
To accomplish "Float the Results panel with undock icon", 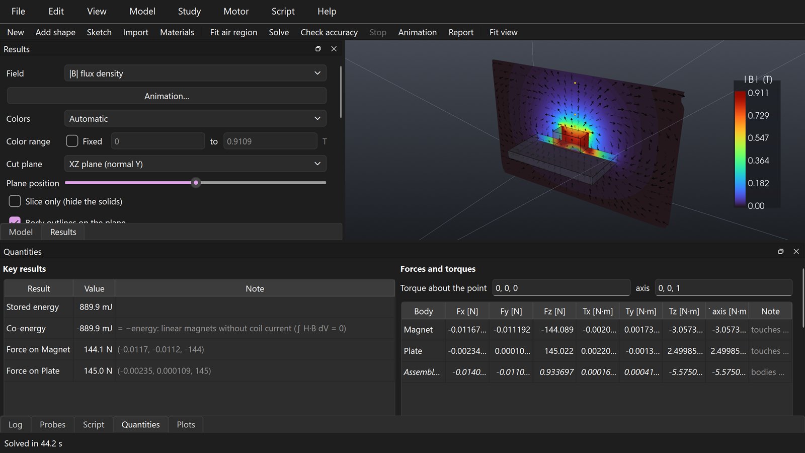I will 318,49.
